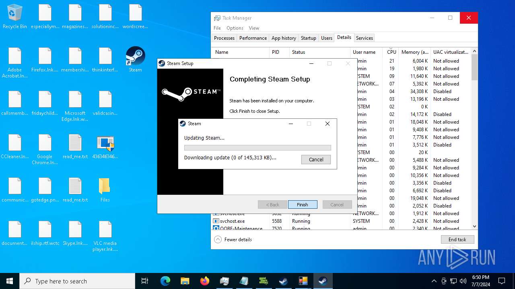Select the wordscree... desktop file
The width and height of the screenshot is (515, 289).
(x=135, y=16)
